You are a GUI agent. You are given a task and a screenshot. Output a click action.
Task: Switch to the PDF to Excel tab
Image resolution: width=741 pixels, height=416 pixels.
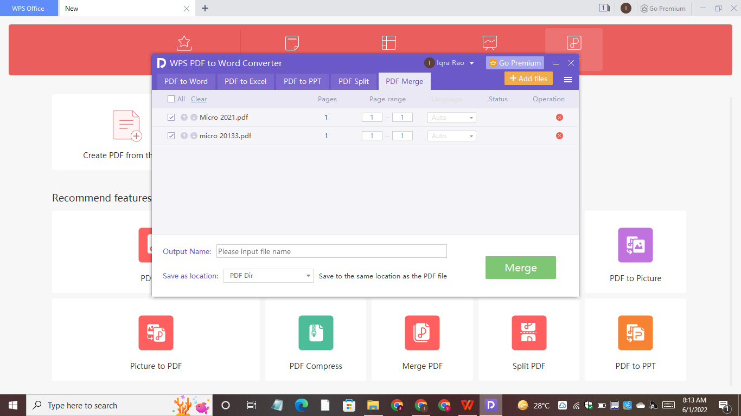pos(246,81)
